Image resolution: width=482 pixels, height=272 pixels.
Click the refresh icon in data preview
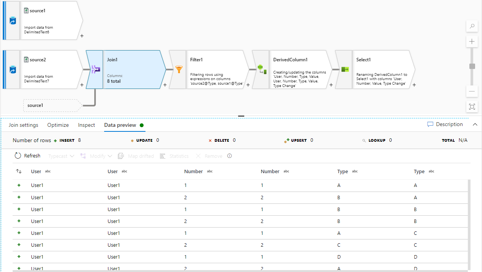pyautogui.click(x=18, y=156)
